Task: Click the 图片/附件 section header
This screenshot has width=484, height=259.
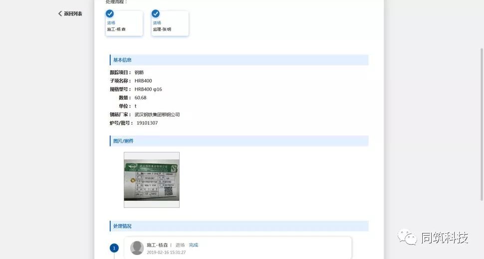Action: tap(239, 141)
